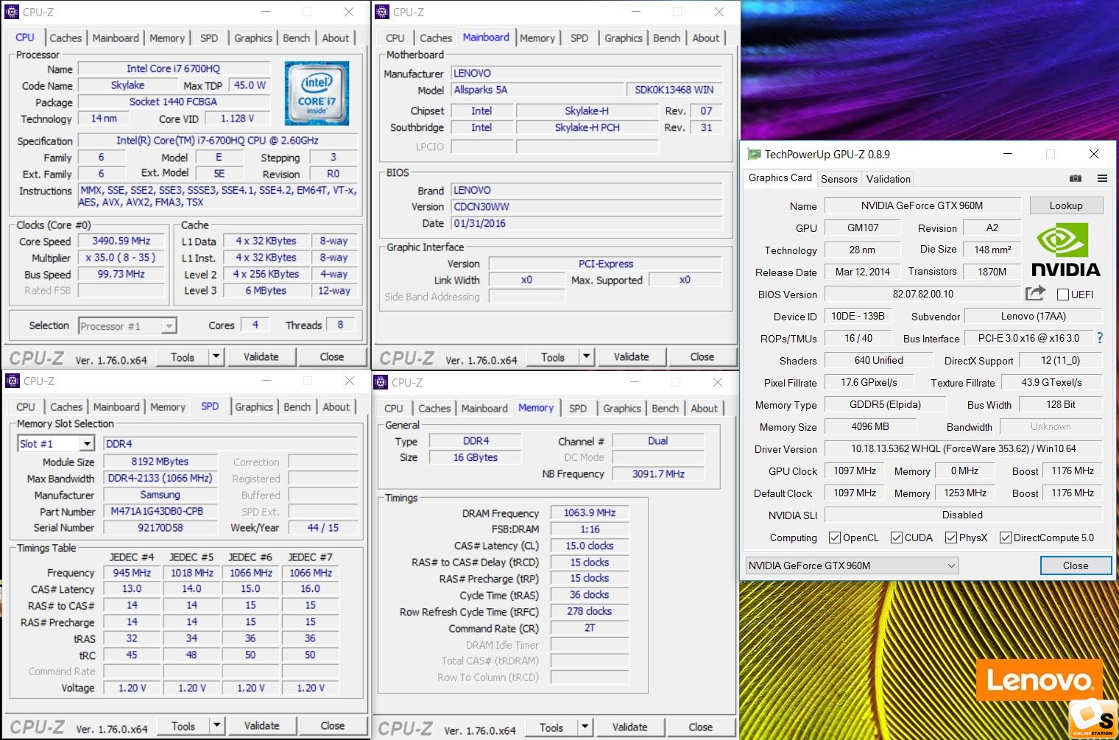Image resolution: width=1119 pixels, height=740 pixels.
Task: Select About tab in Memory window
Action: (704, 408)
